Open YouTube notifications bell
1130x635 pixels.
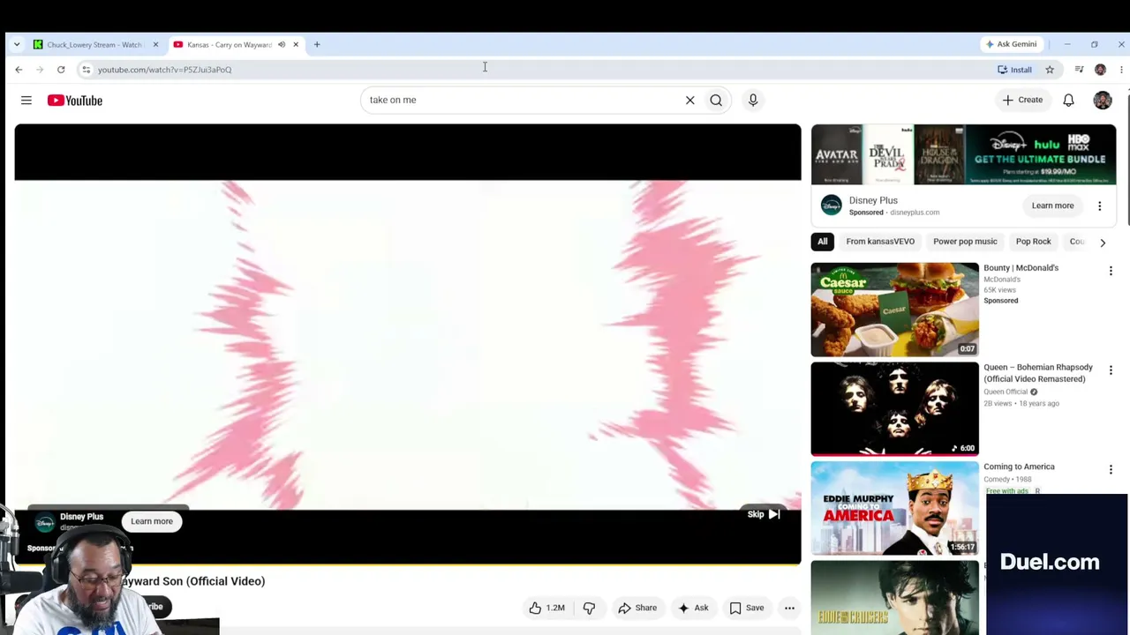point(1068,100)
